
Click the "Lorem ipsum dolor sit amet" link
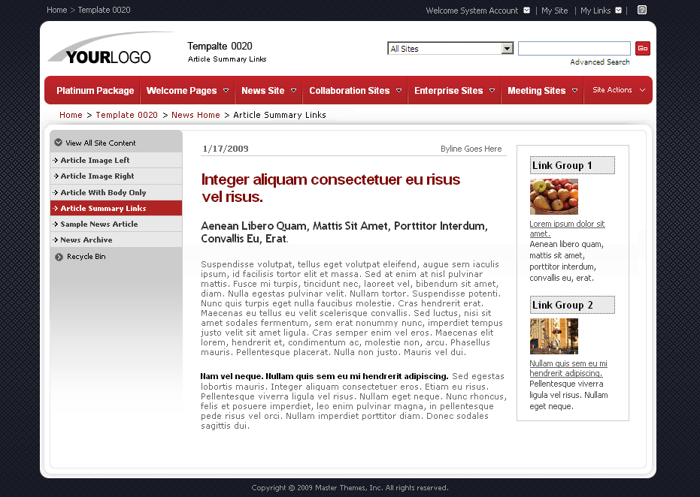(x=566, y=228)
